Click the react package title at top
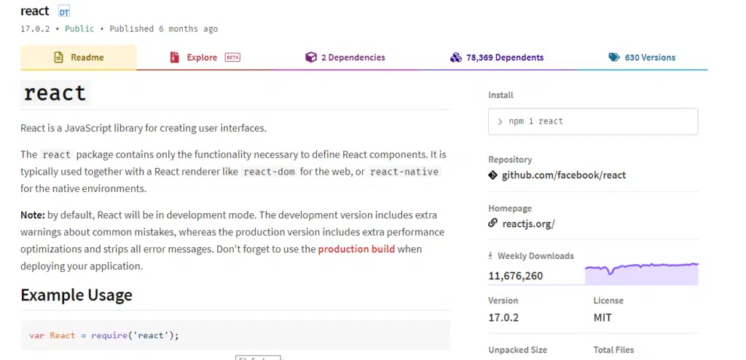Screen dimensions: 746x360 click(35, 11)
